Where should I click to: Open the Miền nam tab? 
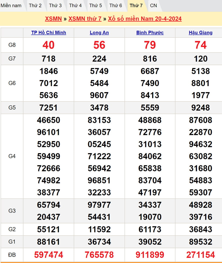click(x=11, y=6)
